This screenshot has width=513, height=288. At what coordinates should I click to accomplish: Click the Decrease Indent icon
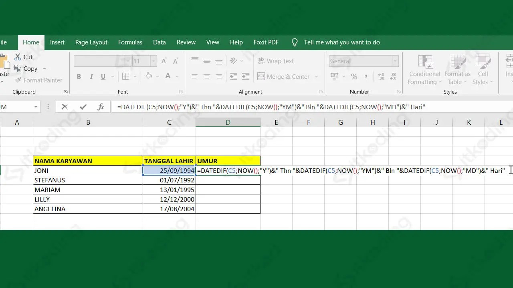coord(234,76)
